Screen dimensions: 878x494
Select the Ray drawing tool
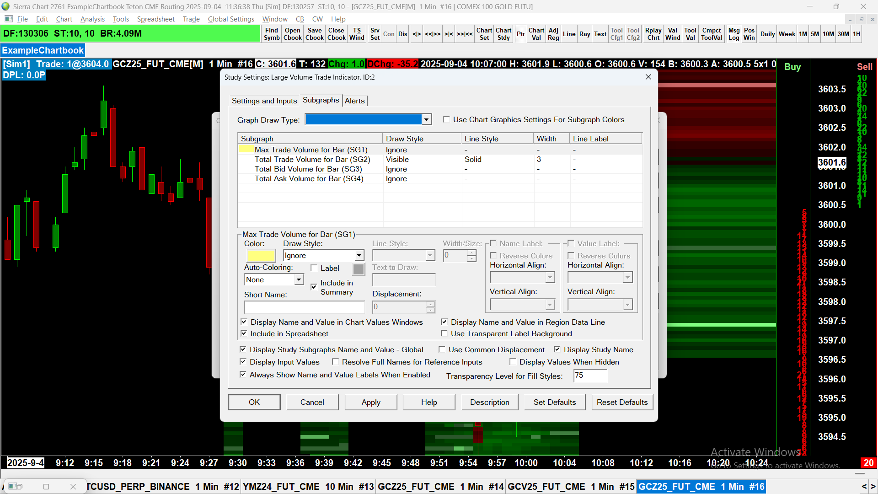click(585, 34)
